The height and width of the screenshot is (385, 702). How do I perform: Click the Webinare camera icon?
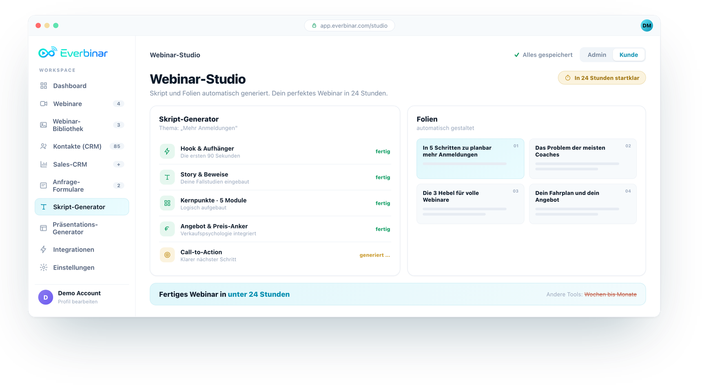tap(43, 104)
